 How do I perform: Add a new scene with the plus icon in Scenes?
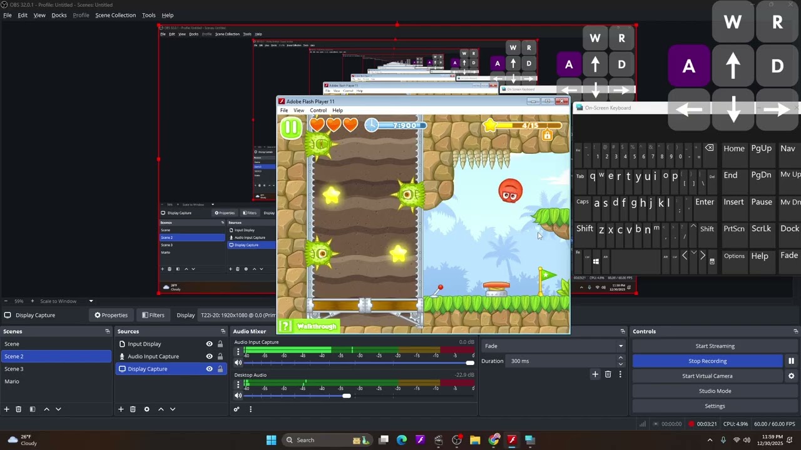click(7, 409)
